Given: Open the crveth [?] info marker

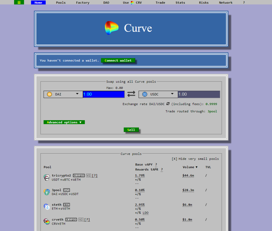Looking at the screenshot, I should pyautogui.click(x=87, y=220).
